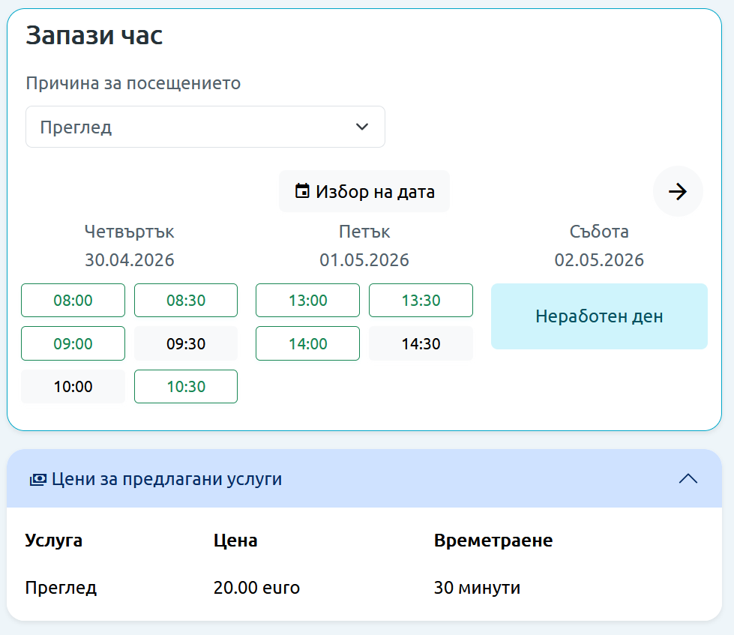734x635 pixels.
Task: Pick the 14:00 appointment slot
Action: pos(307,343)
